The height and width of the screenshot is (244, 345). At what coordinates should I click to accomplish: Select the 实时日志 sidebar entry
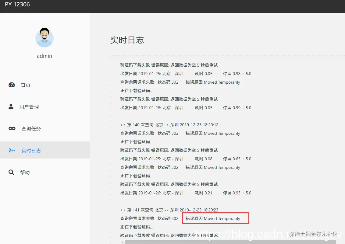[45, 150]
